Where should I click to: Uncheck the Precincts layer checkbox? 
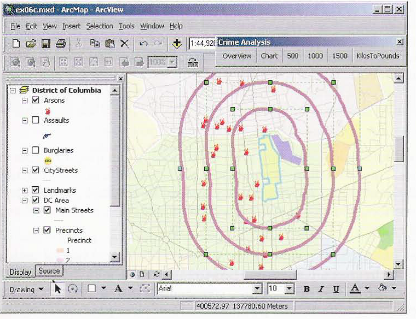[47, 230]
